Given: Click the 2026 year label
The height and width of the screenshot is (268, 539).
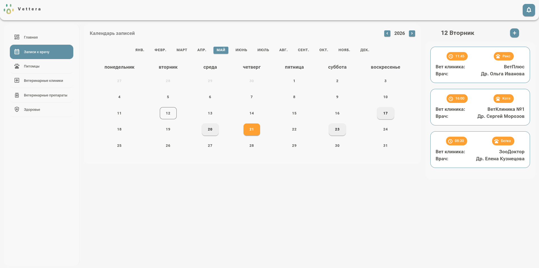Looking at the screenshot, I should point(399,33).
